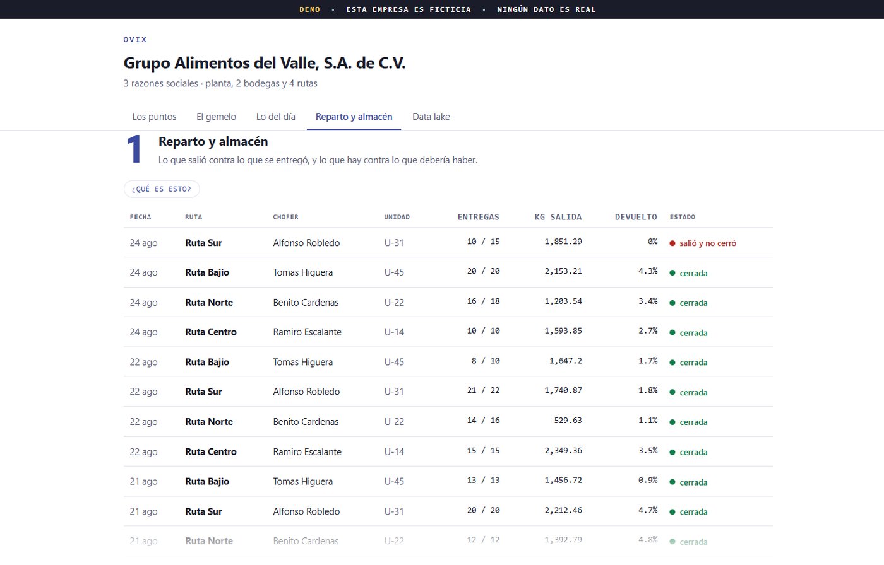Viewport: 884px width, 565px height.
Task: Click the kg salida value 1,851.29
Action: [563, 242]
